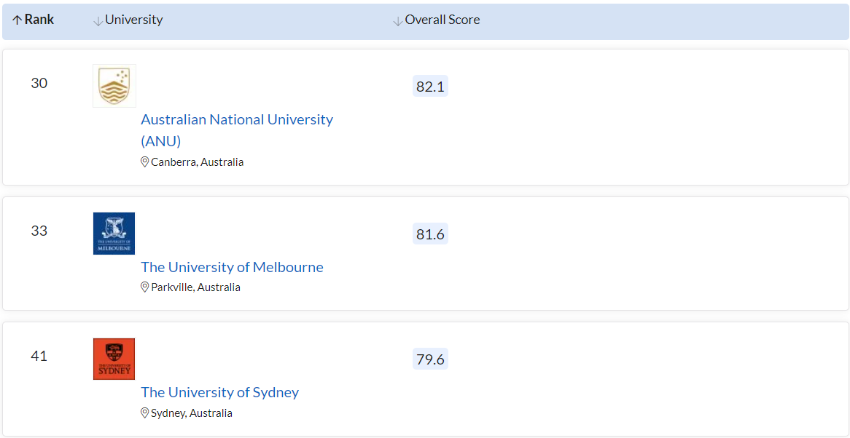Screen dimensions: 850x438
Task: Select the overall score 81.6
Action: click(x=430, y=234)
